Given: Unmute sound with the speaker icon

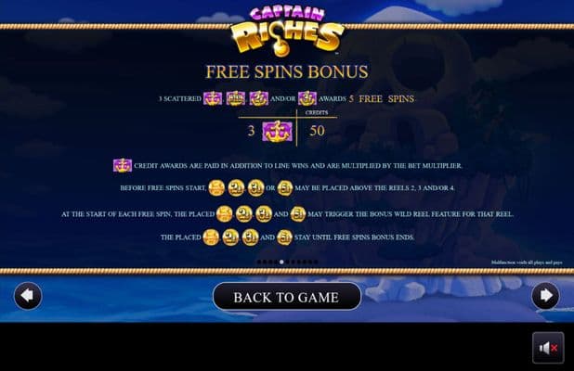Looking at the screenshot, I should click(x=548, y=348).
